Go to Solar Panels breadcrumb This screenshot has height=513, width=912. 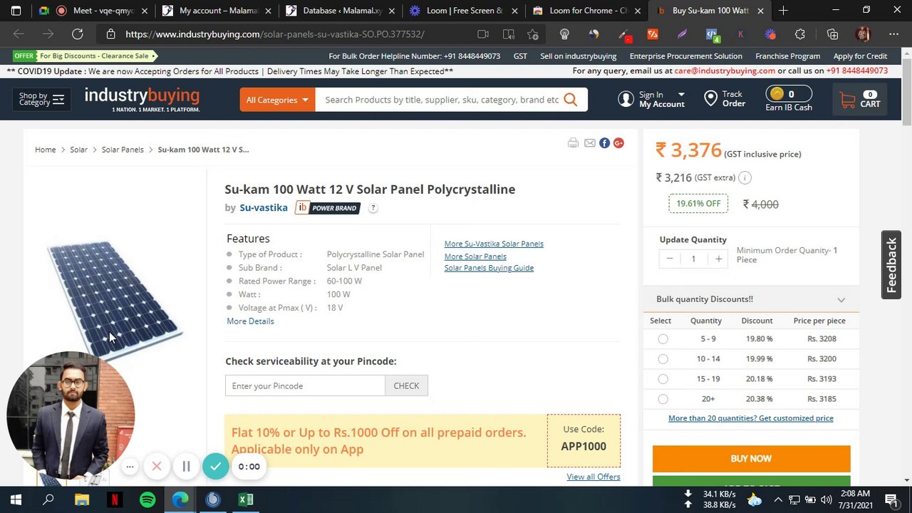point(123,150)
